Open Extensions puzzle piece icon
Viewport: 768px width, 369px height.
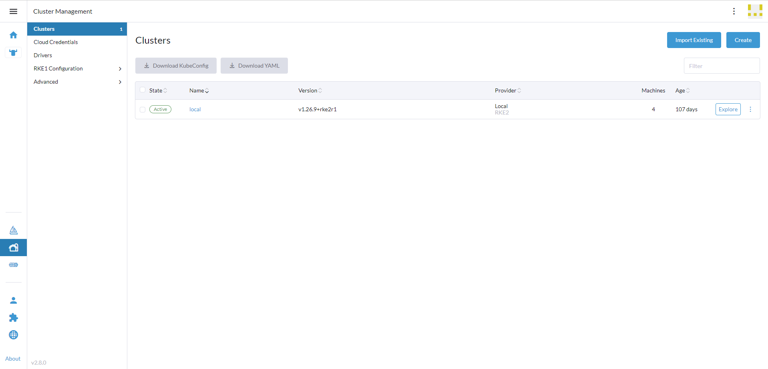click(13, 317)
